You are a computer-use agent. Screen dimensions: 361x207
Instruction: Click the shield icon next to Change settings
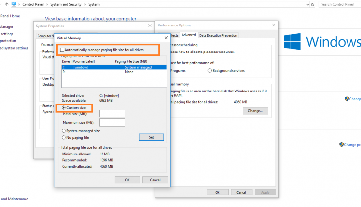[347, 99]
